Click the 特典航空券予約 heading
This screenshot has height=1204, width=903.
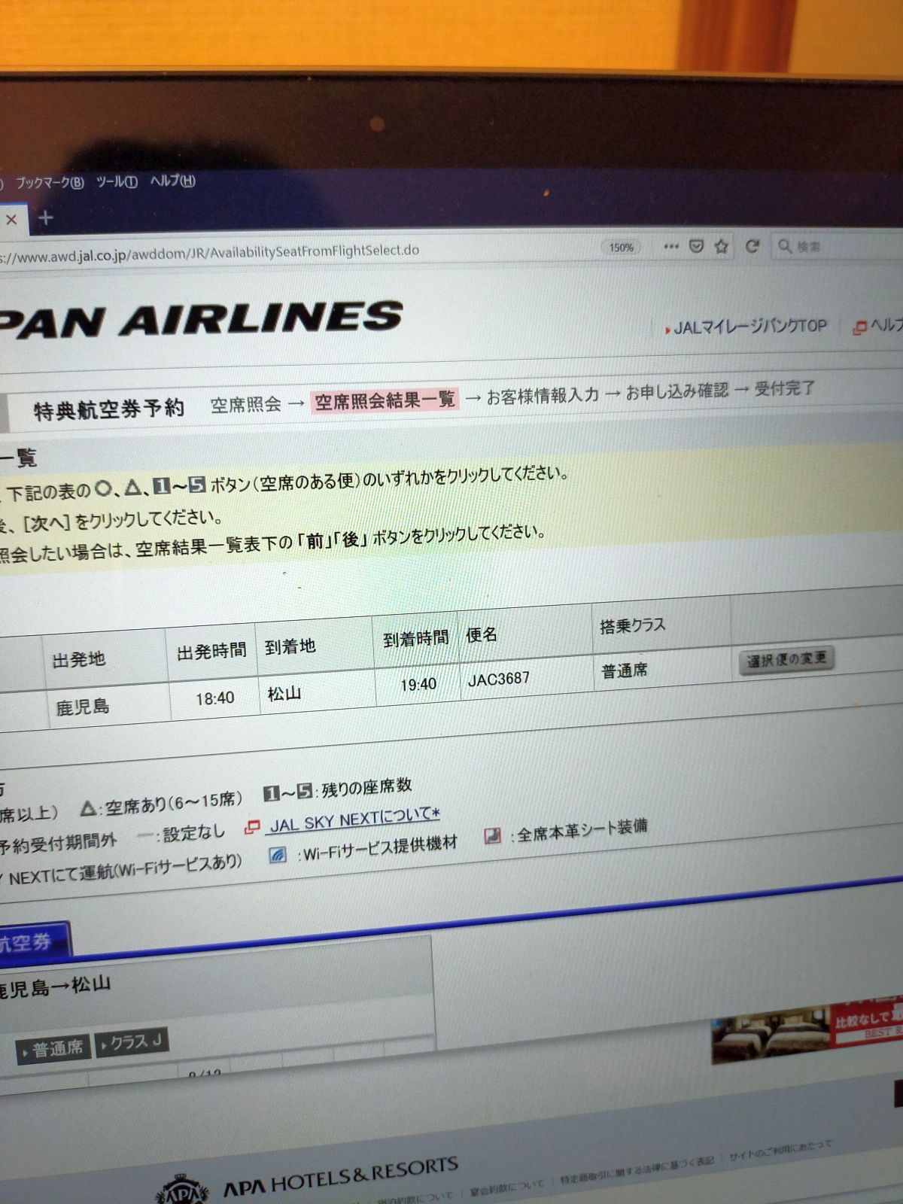[109, 410]
